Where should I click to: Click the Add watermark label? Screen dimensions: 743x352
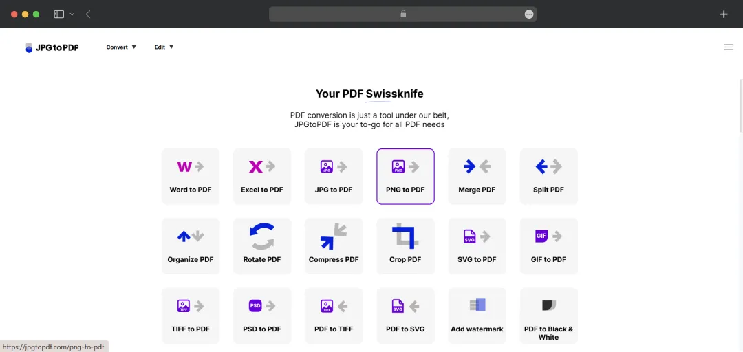coord(477,329)
